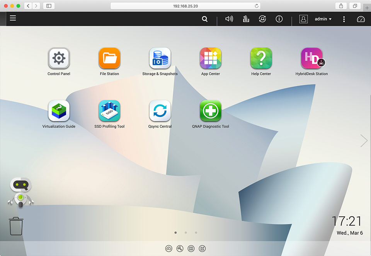
Task: Click the Safari share button
Action: point(341,6)
